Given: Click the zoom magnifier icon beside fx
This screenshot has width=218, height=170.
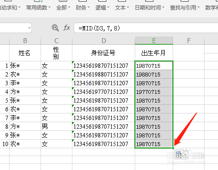Looking at the screenshot, I should (x=55, y=28).
